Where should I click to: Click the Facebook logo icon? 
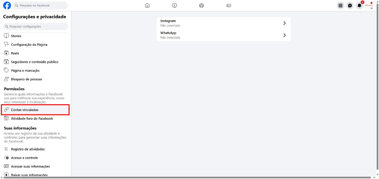[7, 5]
